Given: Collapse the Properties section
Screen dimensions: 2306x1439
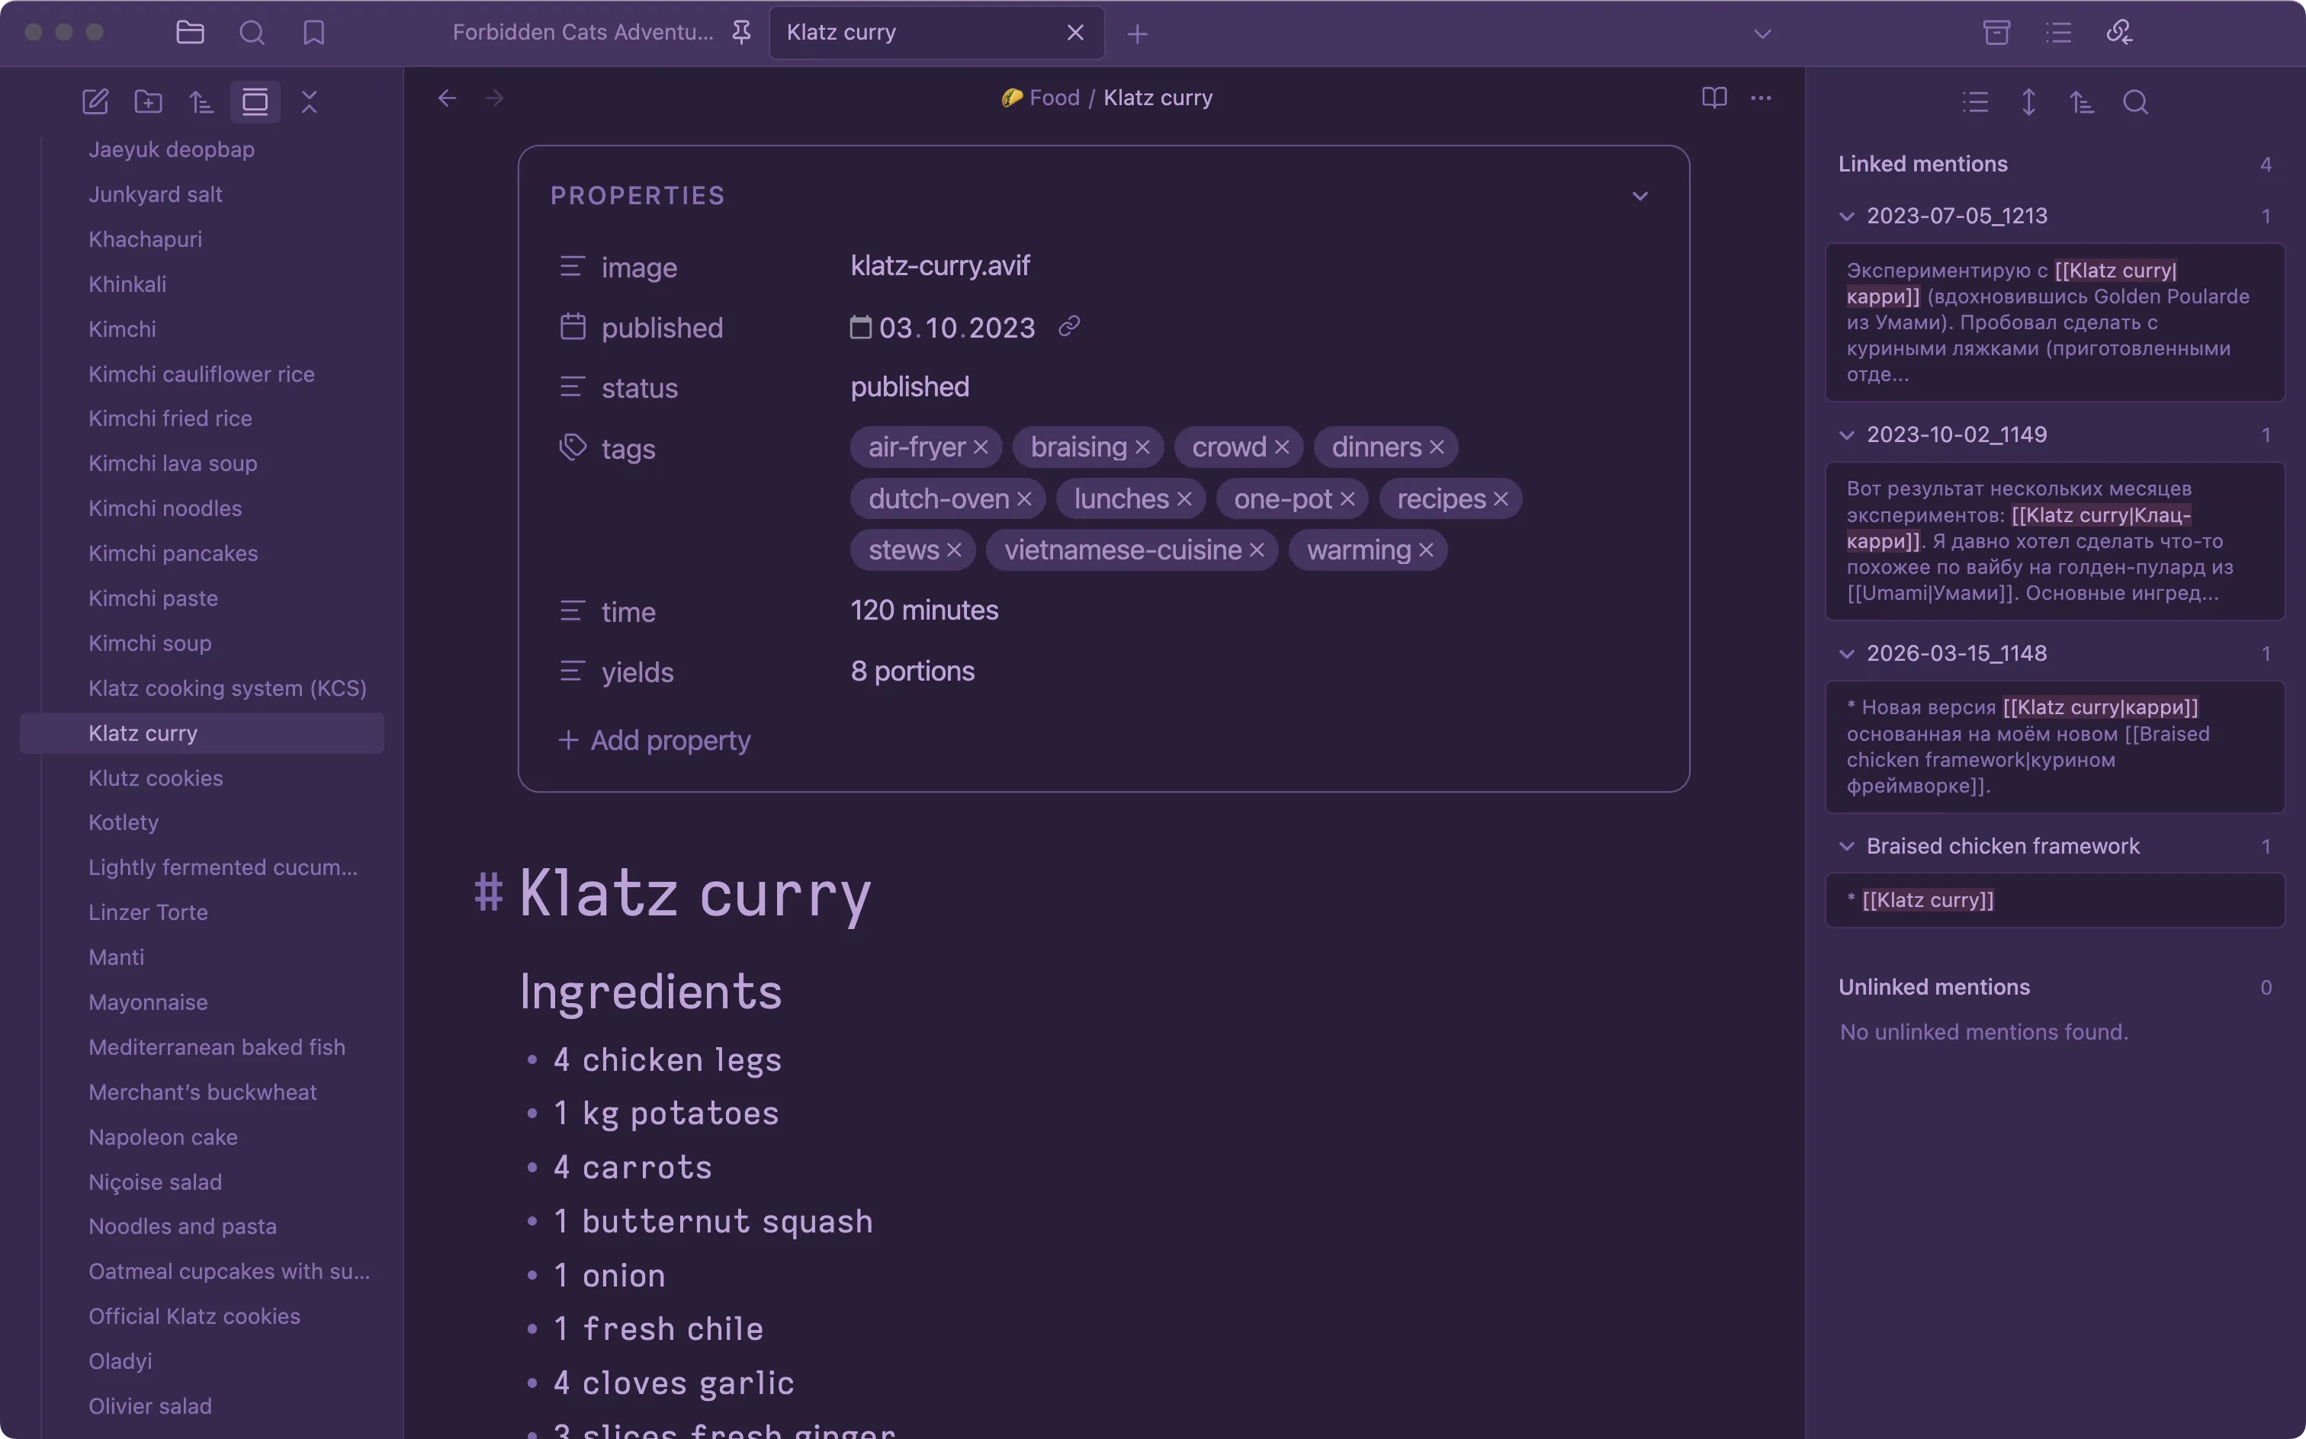Looking at the screenshot, I should (x=1640, y=196).
